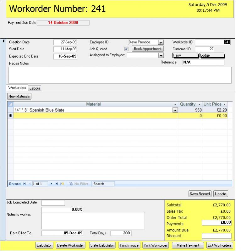Toggle the Job Quoted checkbox
Screen dimensions: 241x251
[x=126, y=49]
